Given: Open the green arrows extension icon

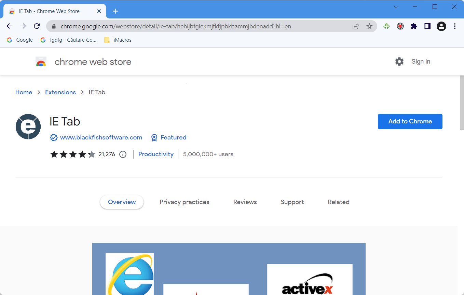Looking at the screenshot, I should click(x=386, y=26).
